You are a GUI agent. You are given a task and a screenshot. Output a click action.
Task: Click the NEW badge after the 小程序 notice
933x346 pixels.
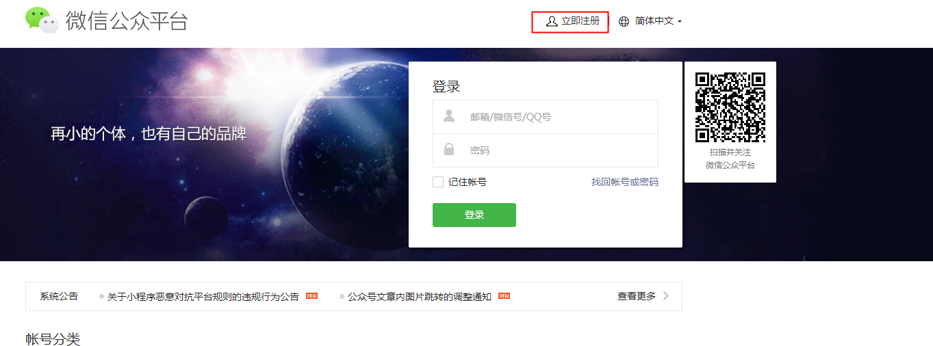click(x=311, y=296)
